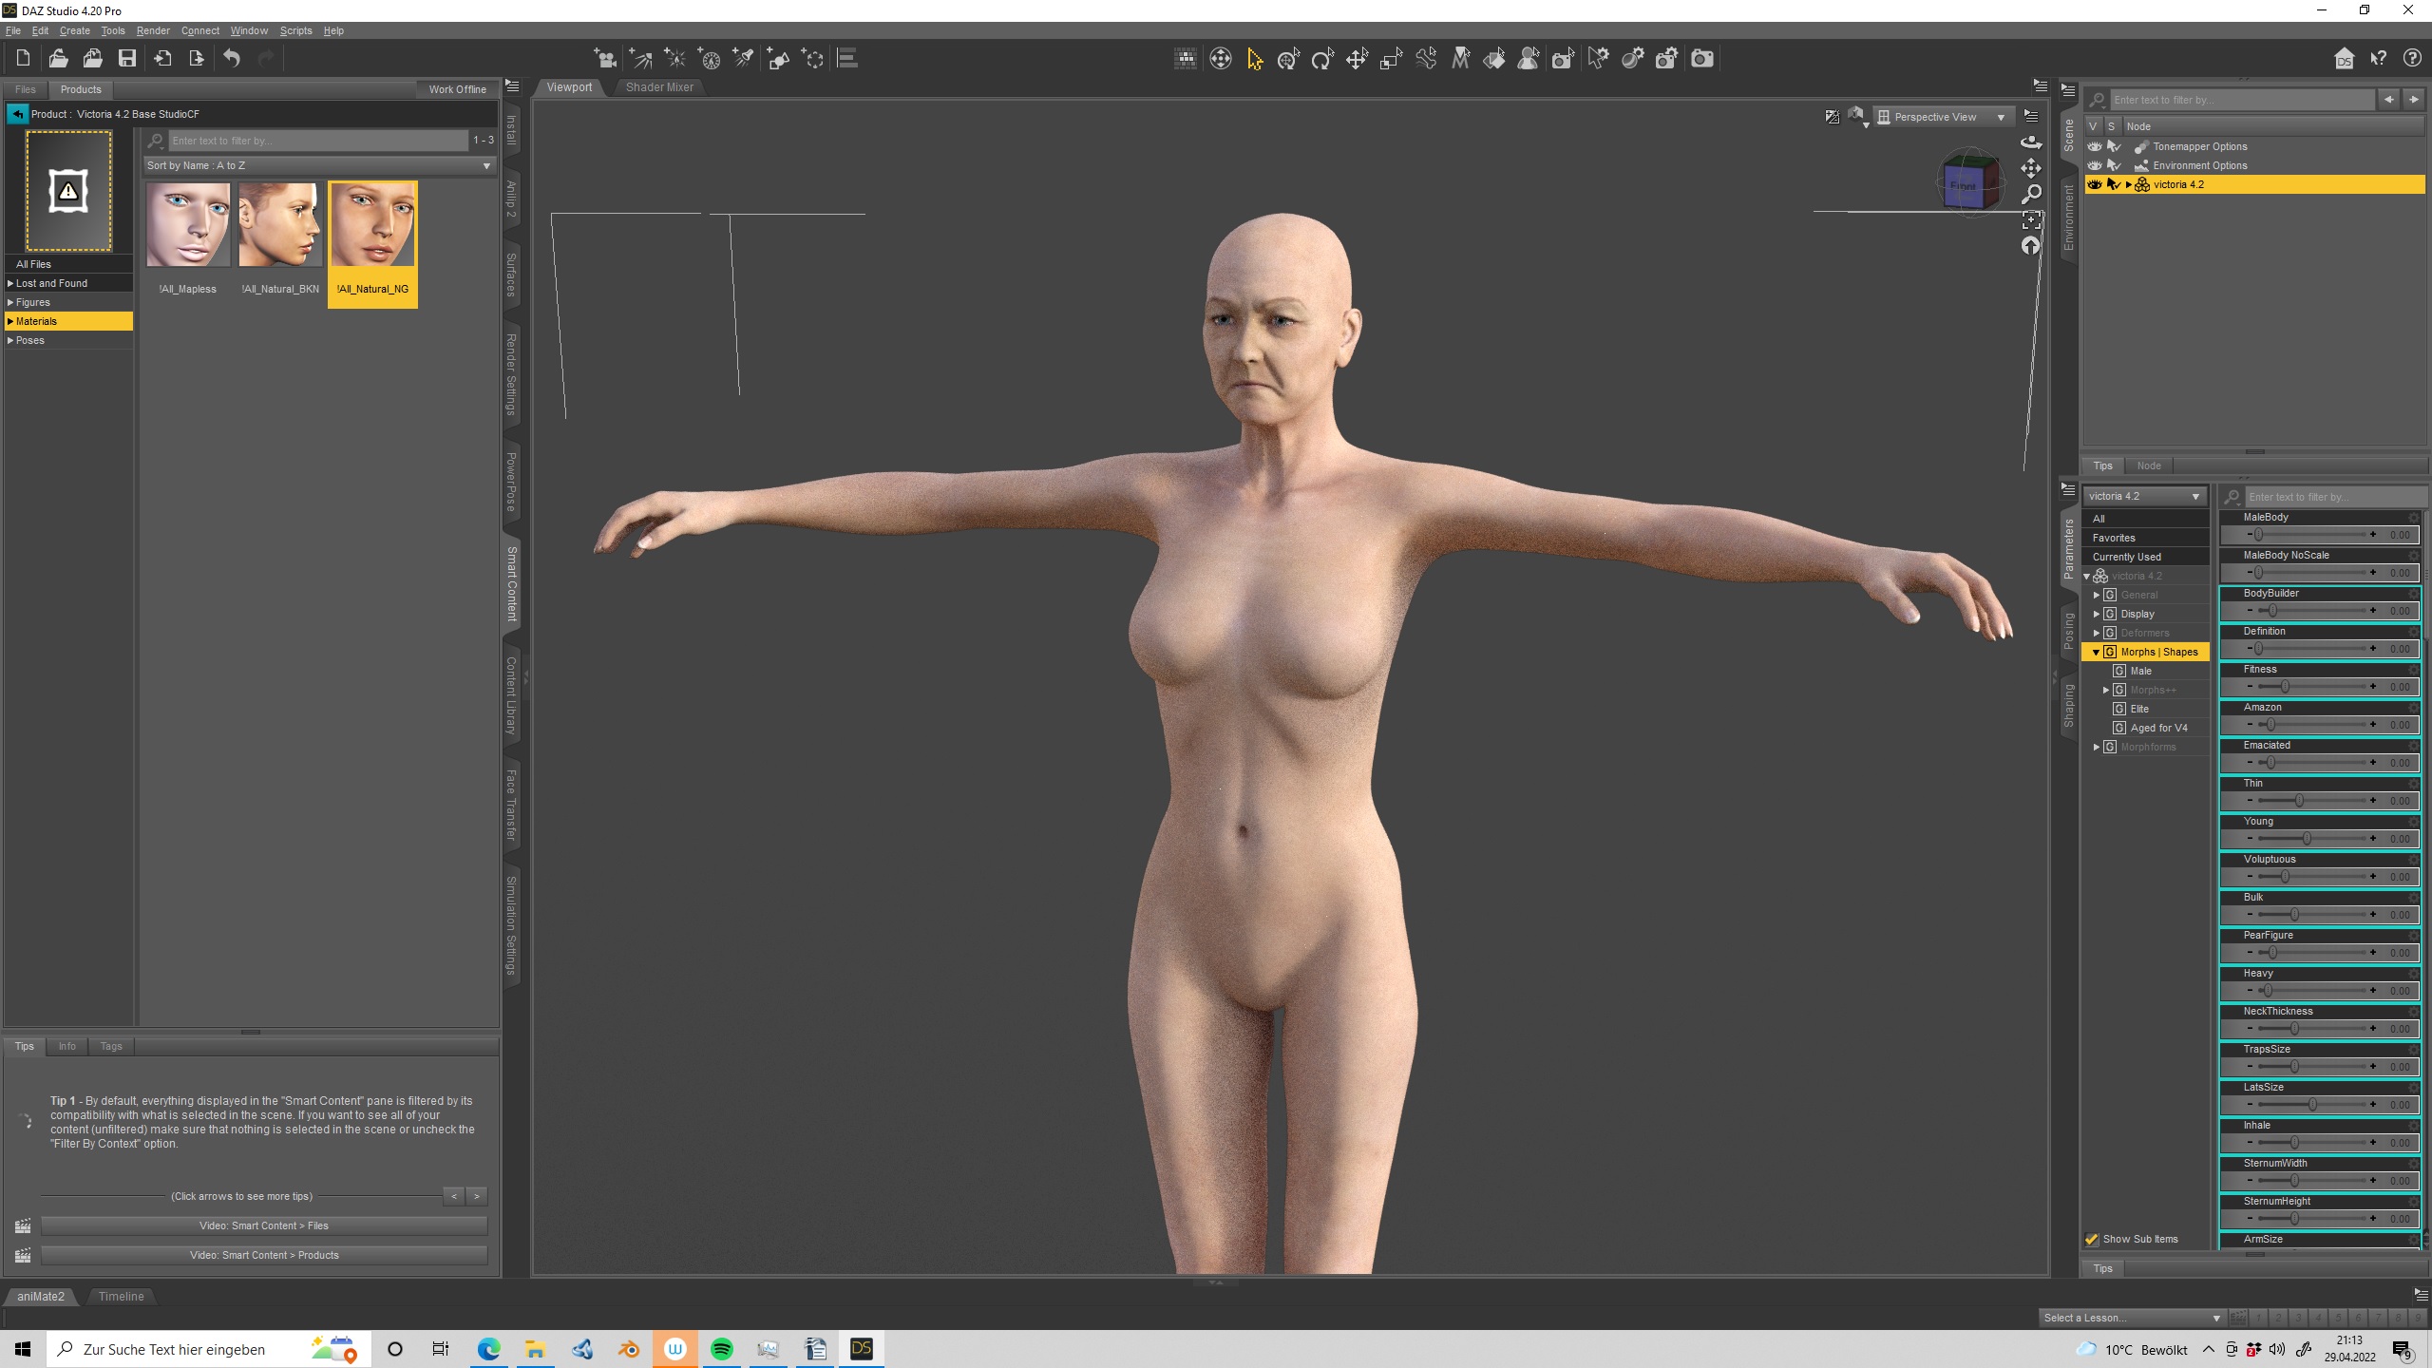Click the Create New Camera icon
The image size is (2432, 1368).
pos(605,59)
